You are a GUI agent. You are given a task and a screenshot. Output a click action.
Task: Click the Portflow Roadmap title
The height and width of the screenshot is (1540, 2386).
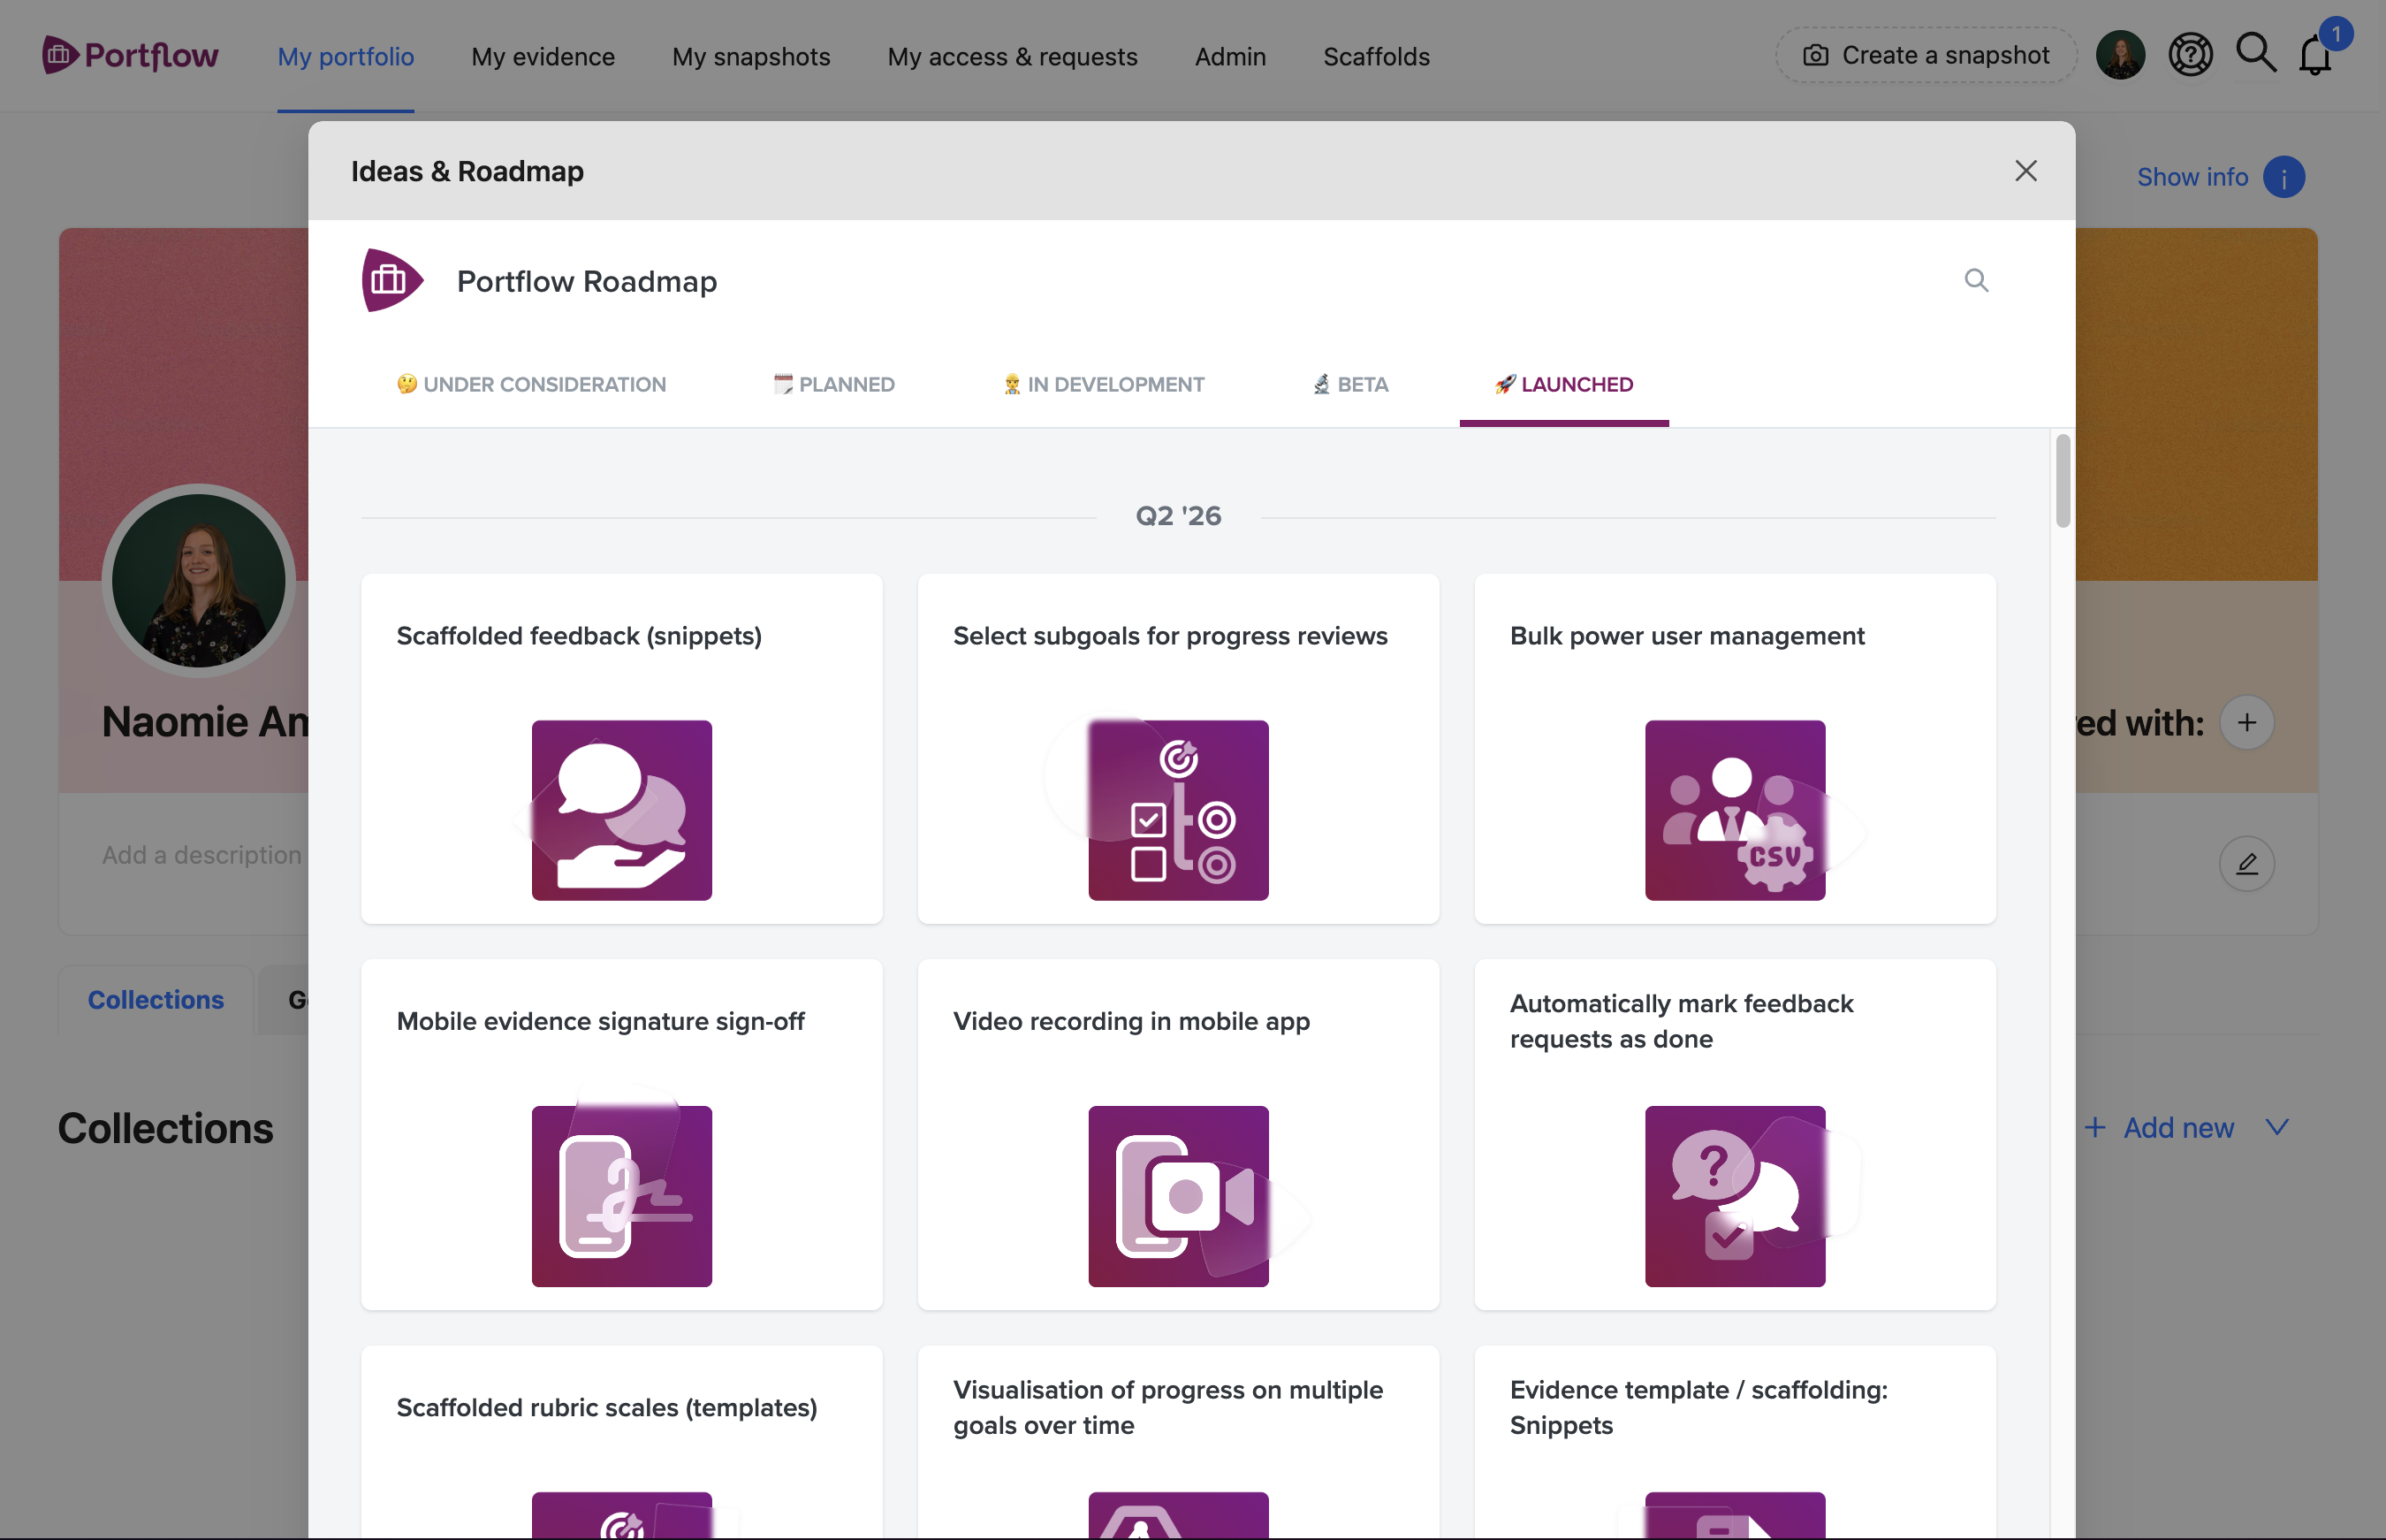tap(587, 281)
